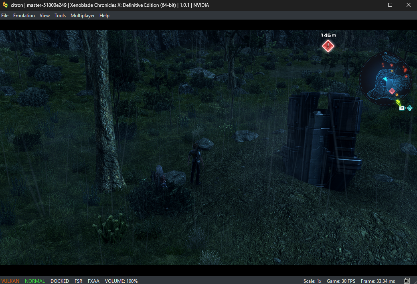Click the N compass letter on minimap

click(386, 53)
